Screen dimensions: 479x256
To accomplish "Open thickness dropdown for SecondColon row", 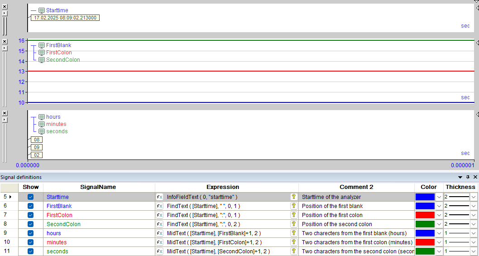I will [474, 224].
